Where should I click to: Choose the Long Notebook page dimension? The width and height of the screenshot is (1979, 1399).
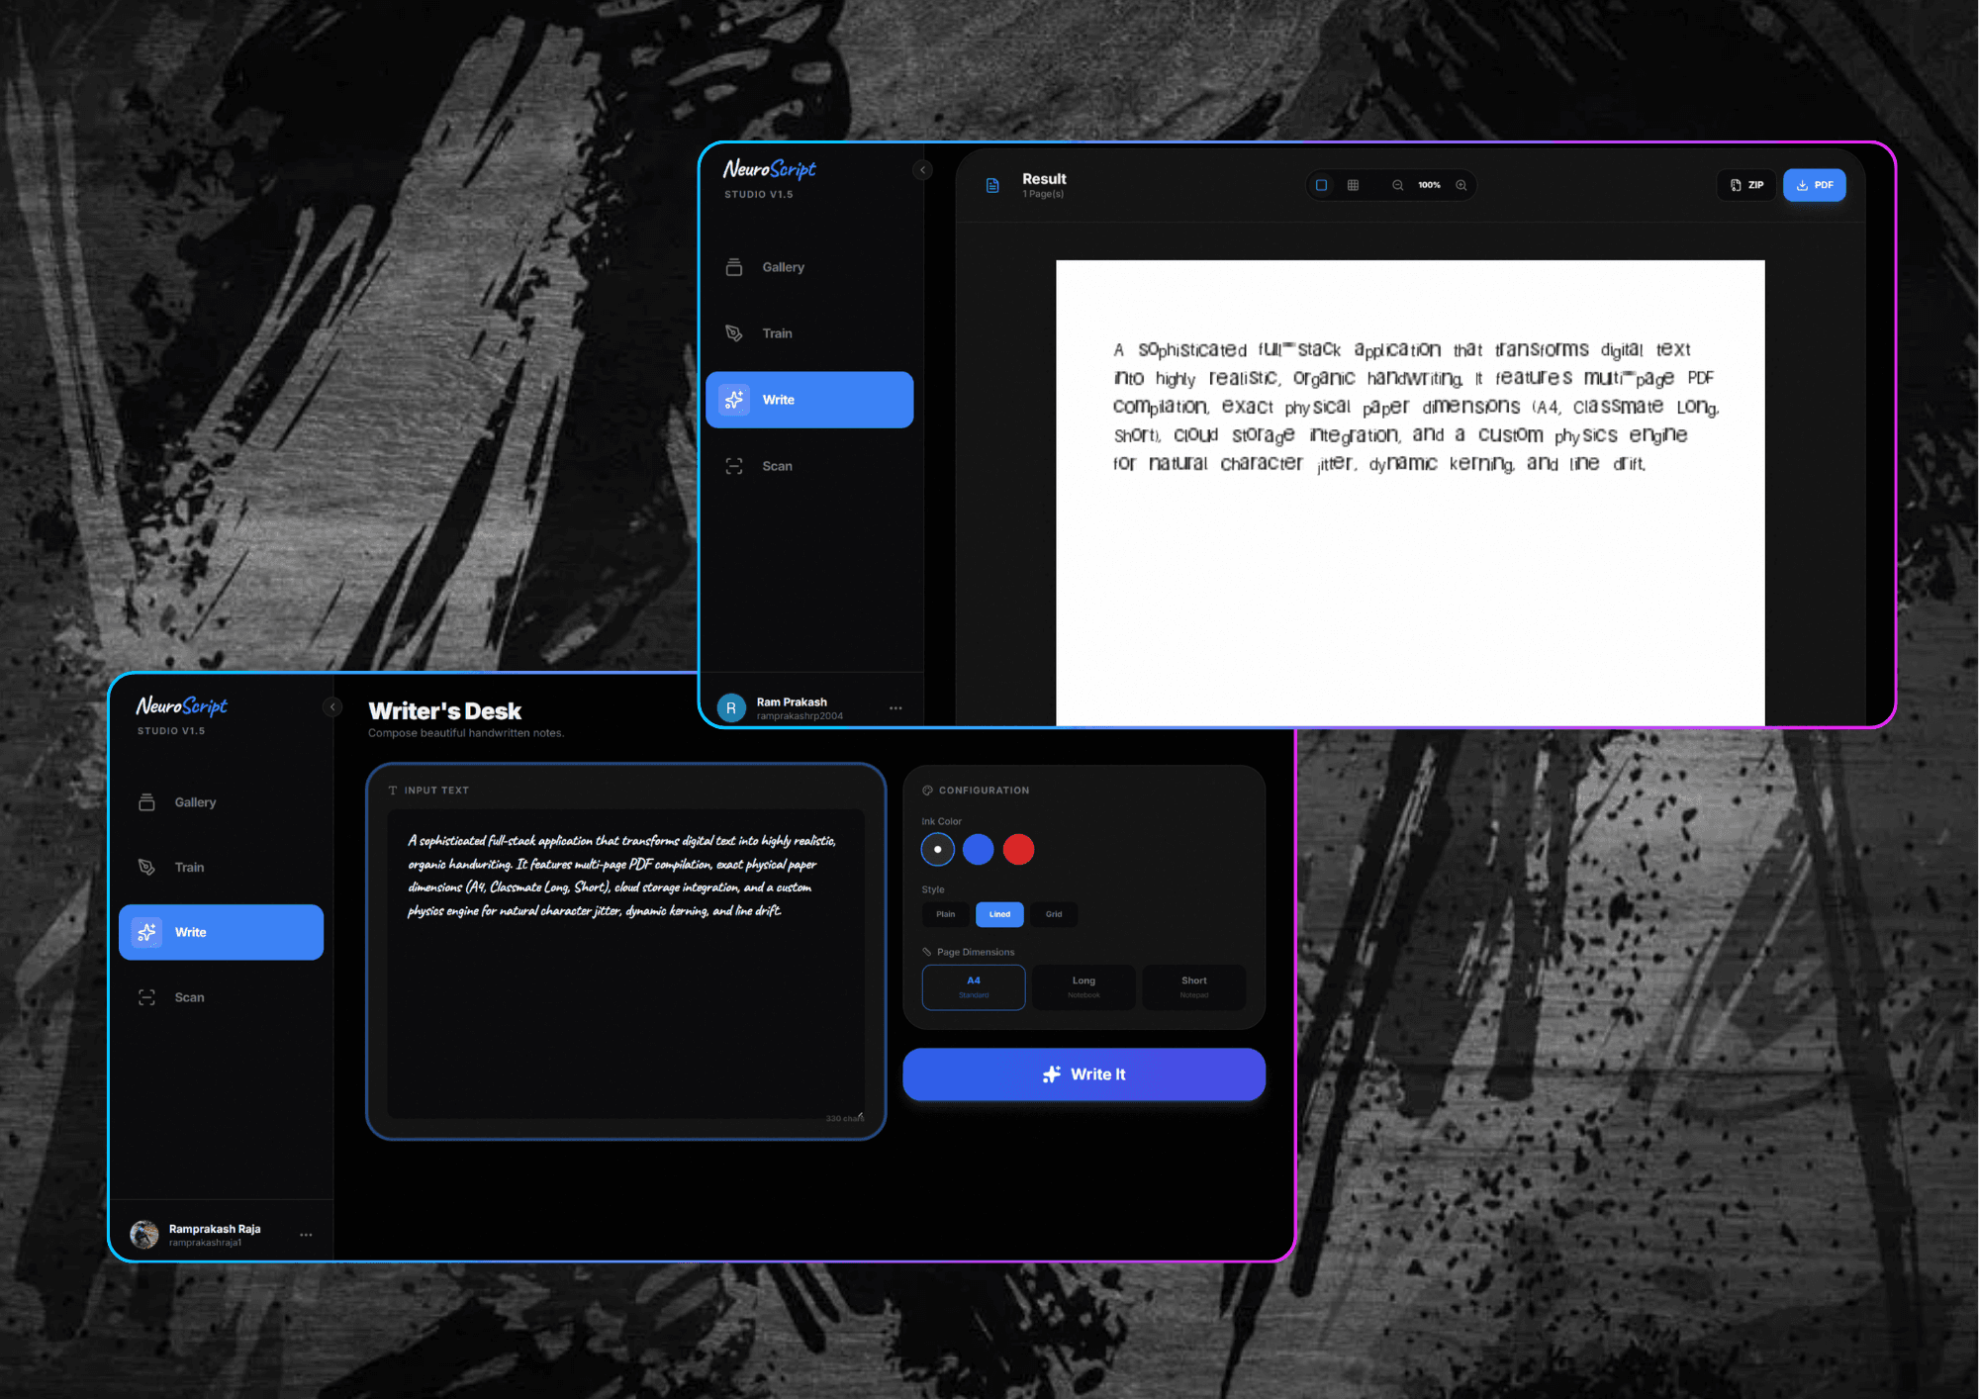[1084, 986]
